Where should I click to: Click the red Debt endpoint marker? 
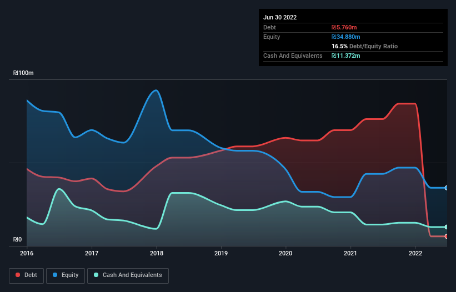tap(447, 236)
